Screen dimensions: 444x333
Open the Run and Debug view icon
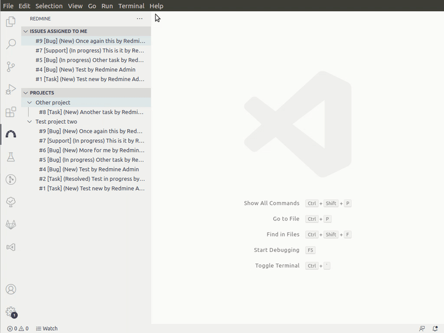(11, 89)
